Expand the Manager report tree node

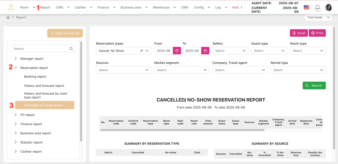(x=16, y=59)
